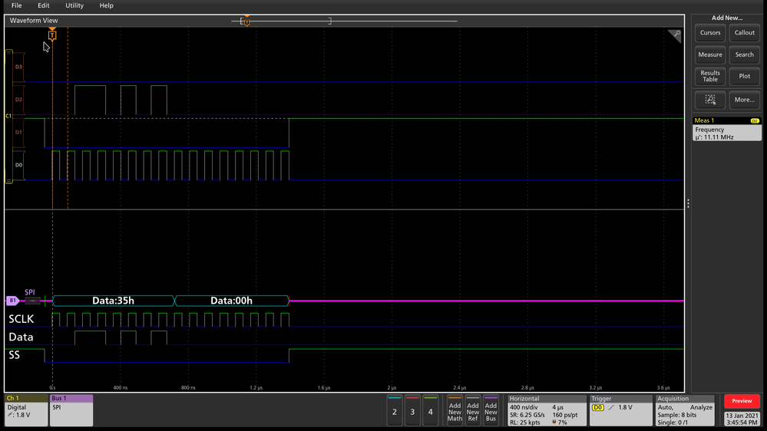This screenshot has width=767, height=431.
Task: Click Add New Math
Action: (455, 410)
